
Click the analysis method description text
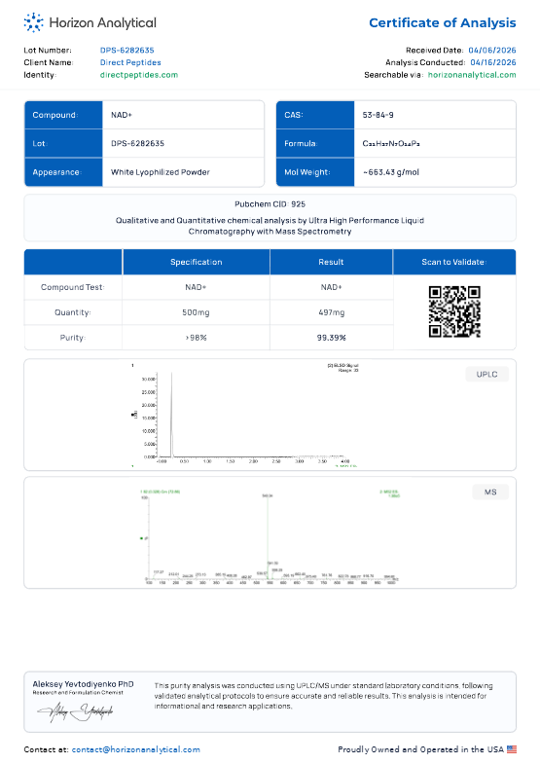click(270, 226)
